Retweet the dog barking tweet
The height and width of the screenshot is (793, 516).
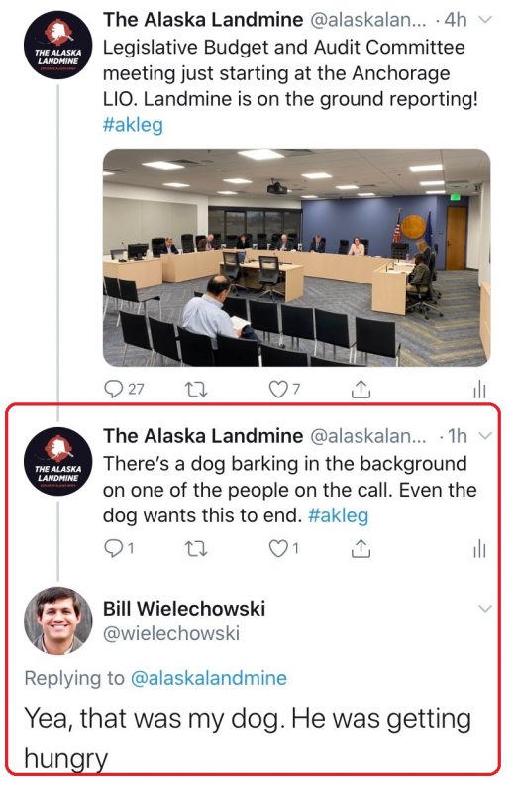196,549
